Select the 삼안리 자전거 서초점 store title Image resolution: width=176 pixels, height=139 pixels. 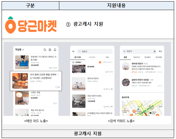[140, 80]
